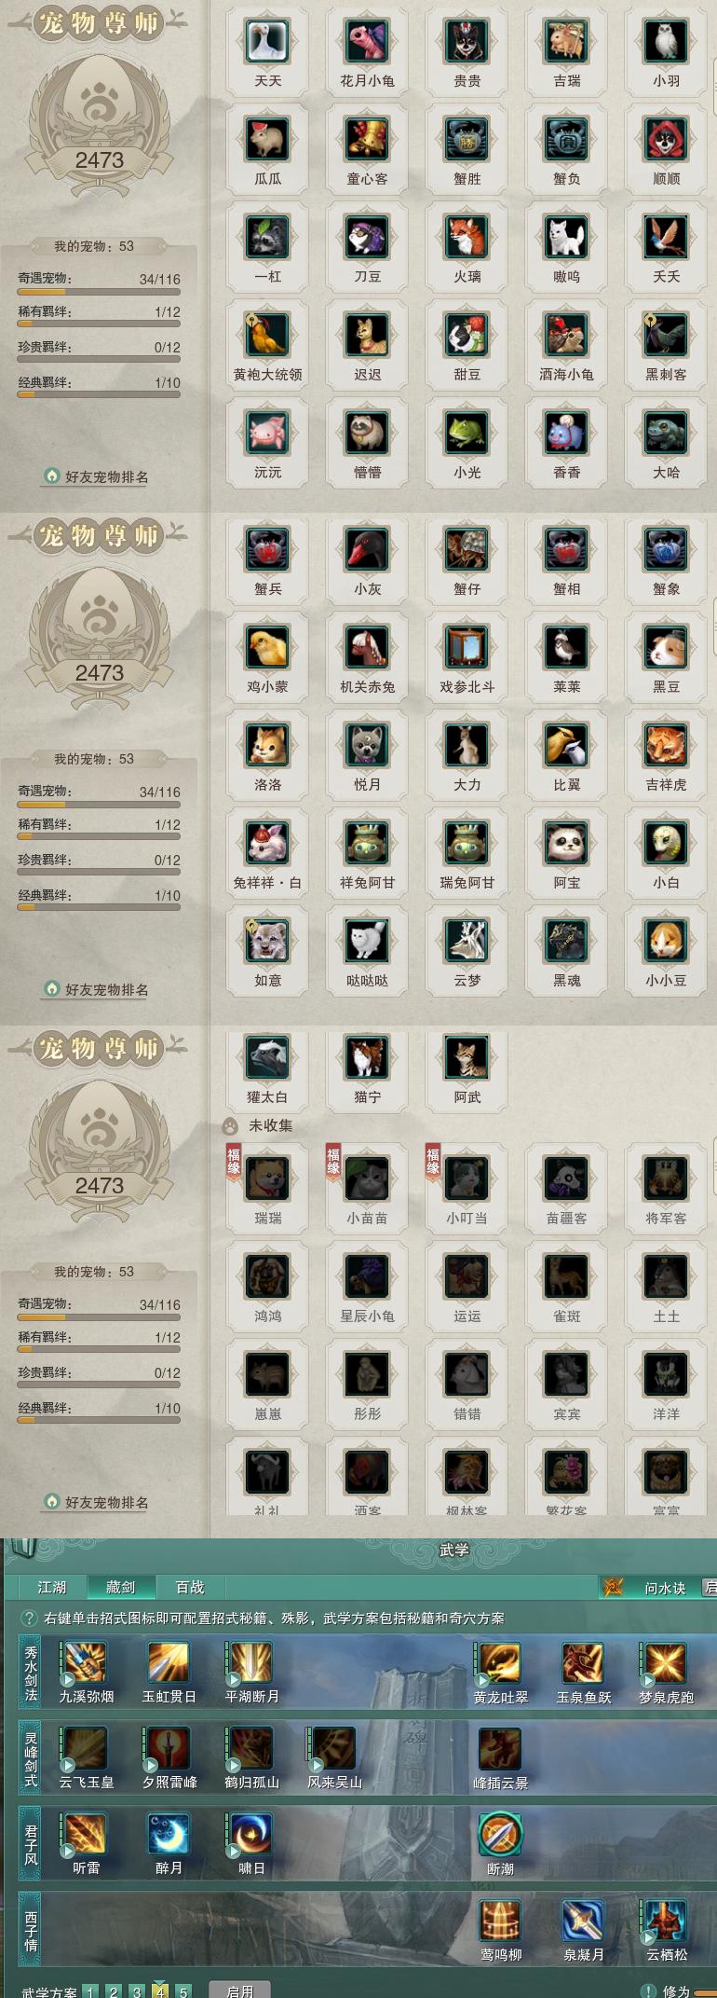Click the 醉月 moon skill icon

(169, 1834)
